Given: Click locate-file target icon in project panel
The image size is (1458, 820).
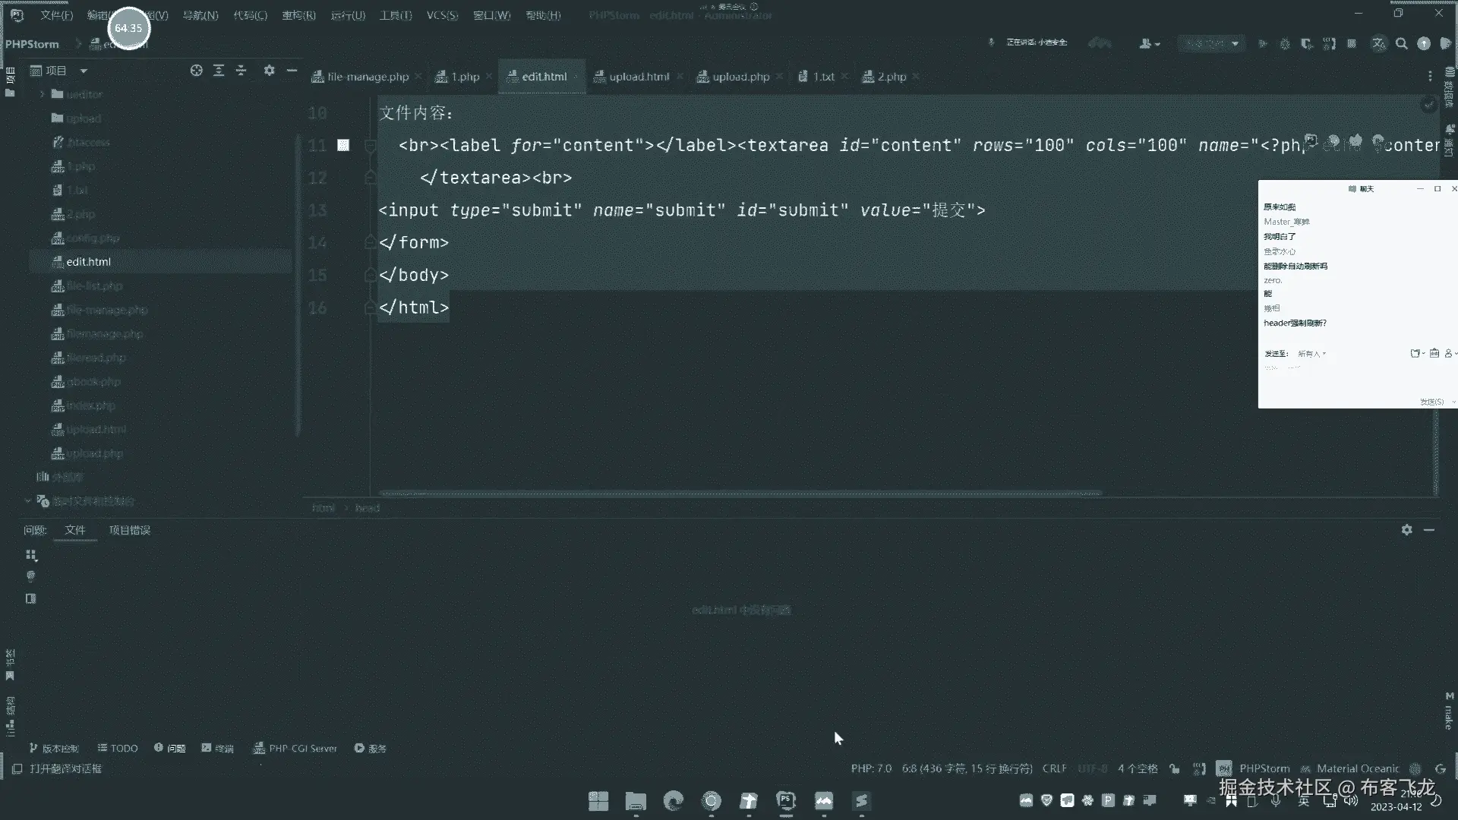Looking at the screenshot, I should (197, 71).
